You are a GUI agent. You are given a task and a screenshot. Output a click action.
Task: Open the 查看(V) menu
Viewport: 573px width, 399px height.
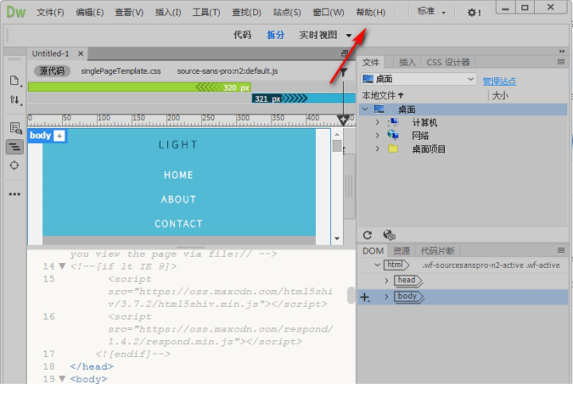click(x=129, y=13)
